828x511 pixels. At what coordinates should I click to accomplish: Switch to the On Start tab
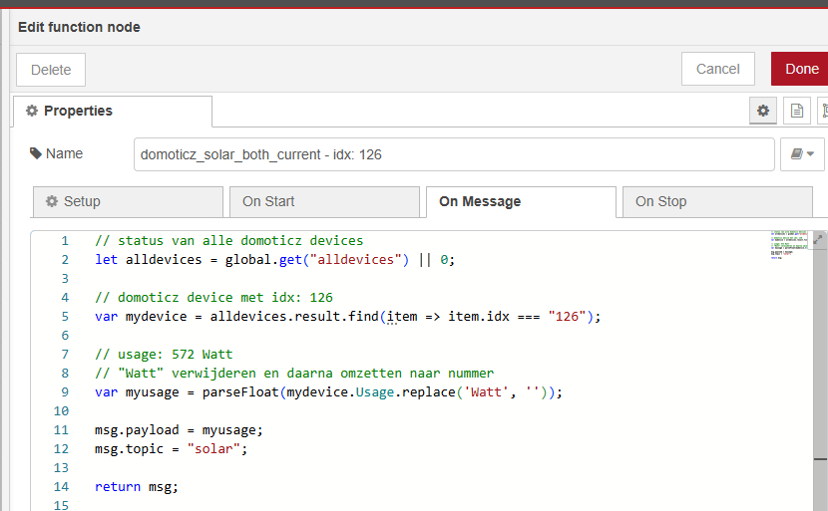click(323, 201)
